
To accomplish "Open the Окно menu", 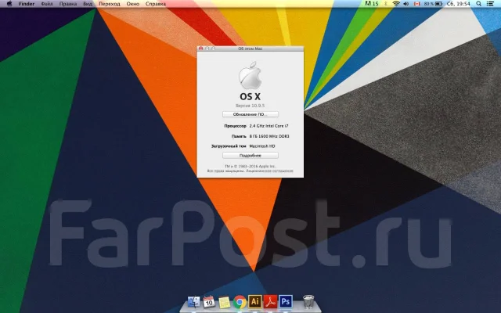I will pos(132,4).
